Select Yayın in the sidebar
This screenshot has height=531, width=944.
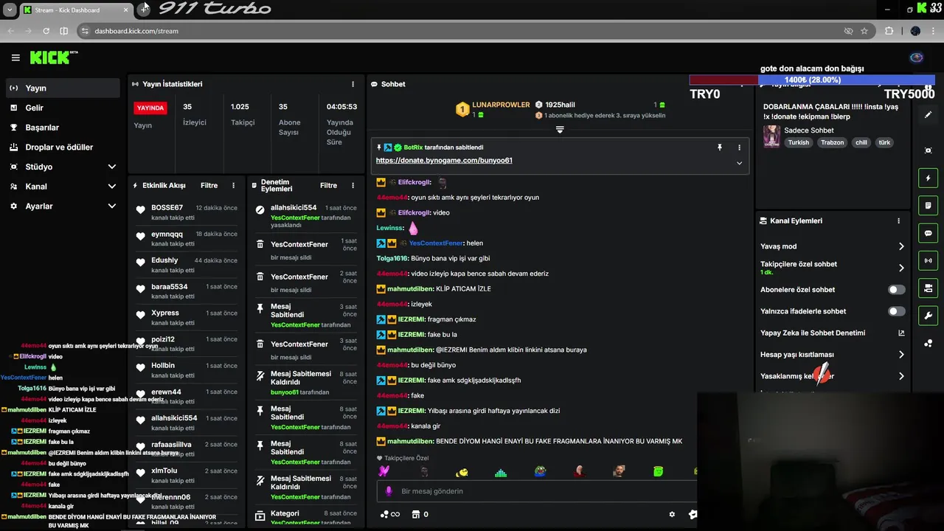[63, 88]
